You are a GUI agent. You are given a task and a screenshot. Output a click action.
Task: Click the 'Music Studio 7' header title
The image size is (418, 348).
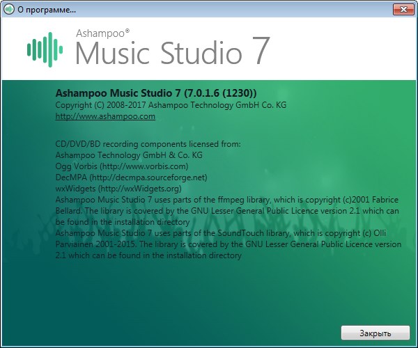click(x=171, y=54)
